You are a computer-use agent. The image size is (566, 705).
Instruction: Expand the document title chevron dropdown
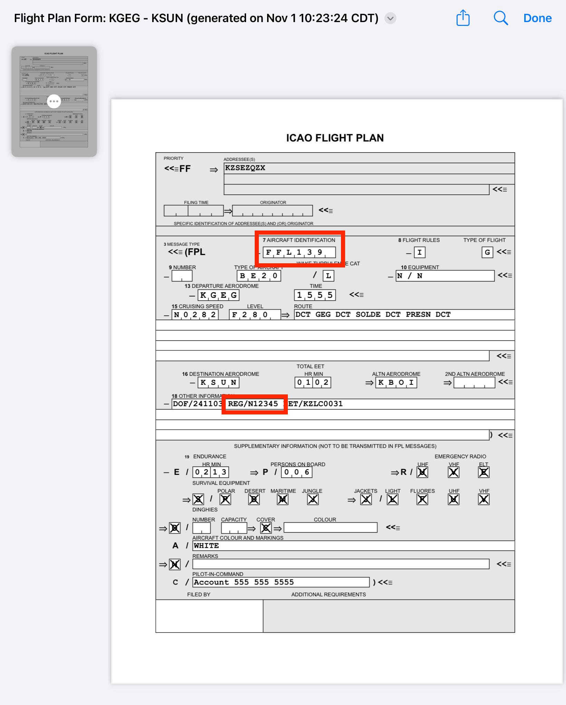tap(390, 18)
